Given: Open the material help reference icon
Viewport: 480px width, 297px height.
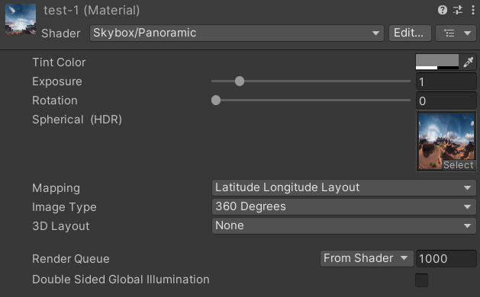Looking at the screenshot, I should pyautogui.click(x=443, y=10).
